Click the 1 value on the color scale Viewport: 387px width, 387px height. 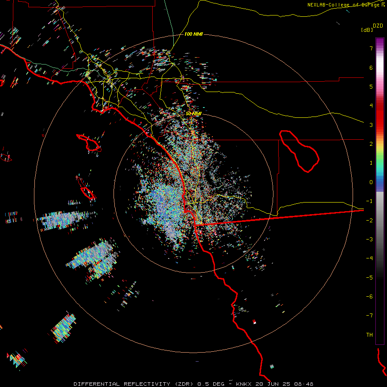click(x=371, y=163)
